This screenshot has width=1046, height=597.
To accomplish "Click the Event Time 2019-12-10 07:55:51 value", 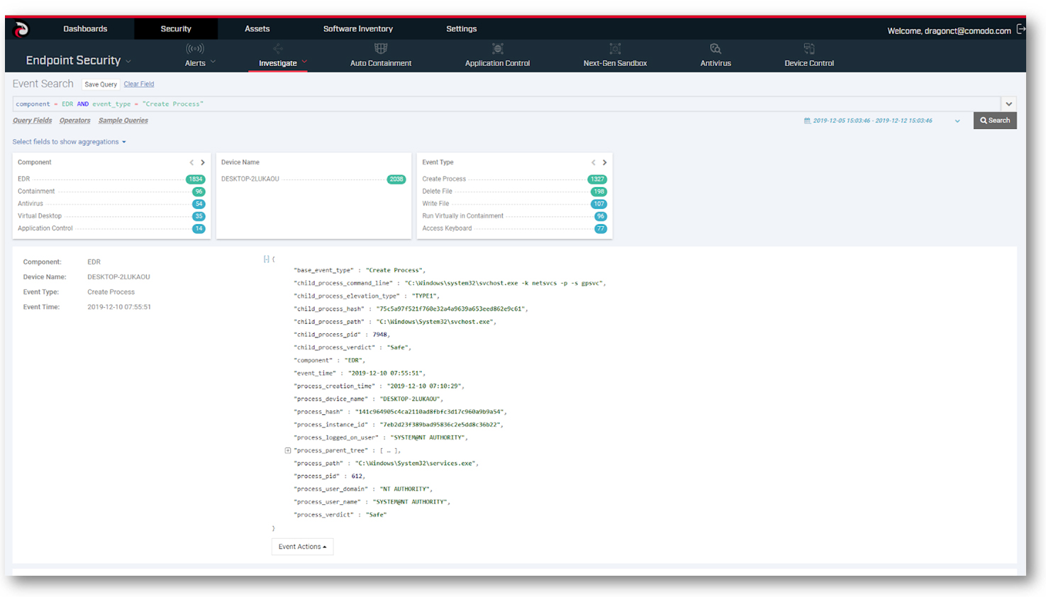I will (119, 307).
